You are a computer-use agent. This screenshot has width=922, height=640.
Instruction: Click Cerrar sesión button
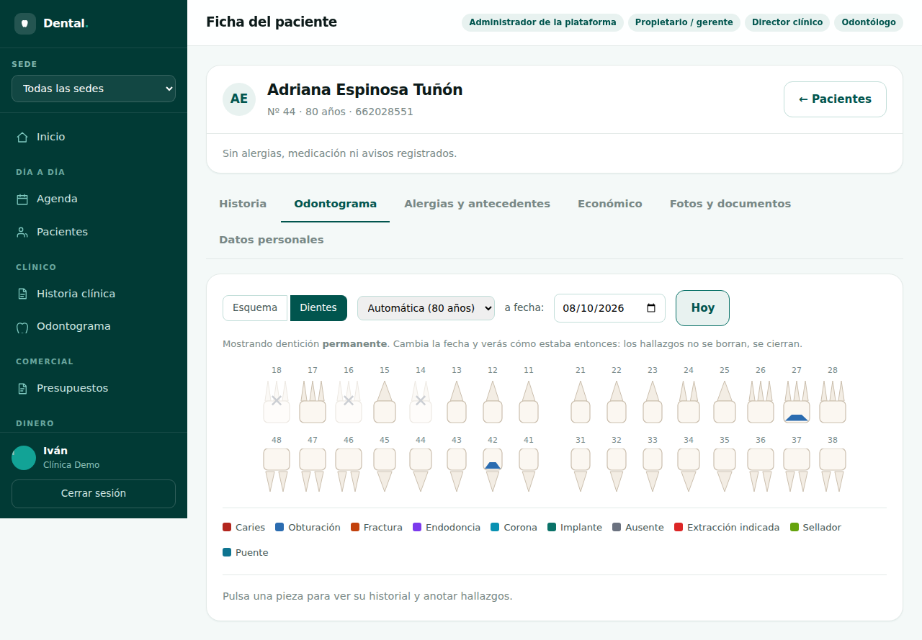point(94,494)
